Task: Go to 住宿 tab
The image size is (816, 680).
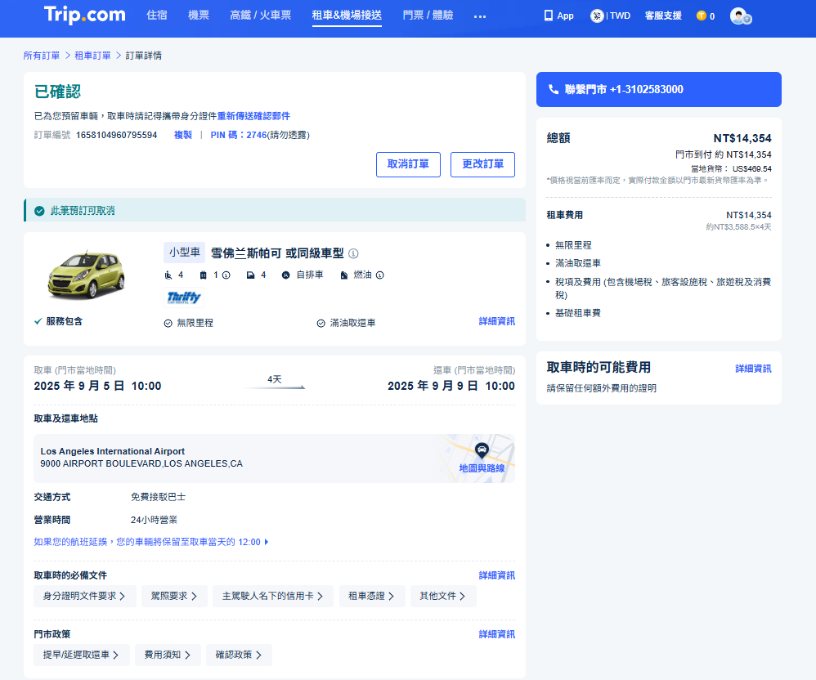Action: point(157,16)
